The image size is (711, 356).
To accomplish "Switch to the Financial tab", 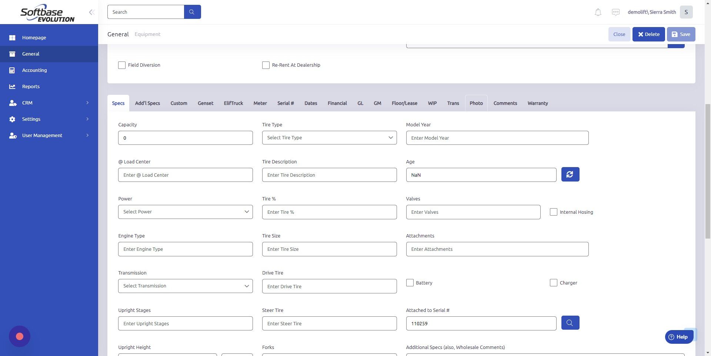I will click(337, 103).
